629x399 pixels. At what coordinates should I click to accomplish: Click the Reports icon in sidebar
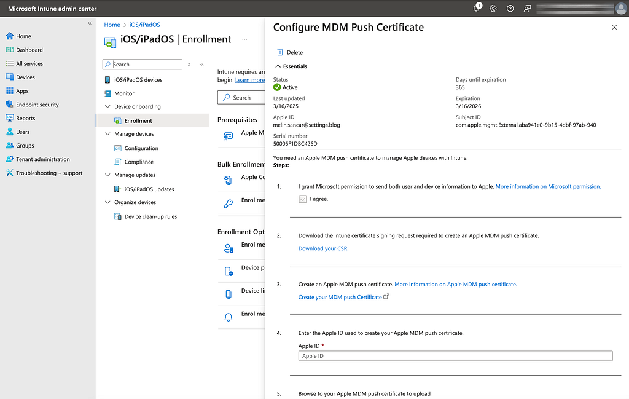tap(10, 118)
